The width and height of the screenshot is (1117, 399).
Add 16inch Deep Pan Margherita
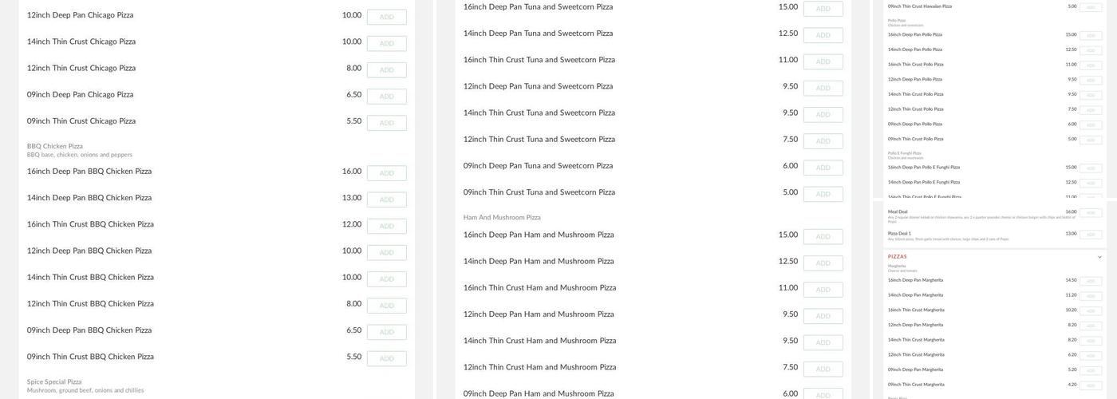click(x=1091, y=281)
